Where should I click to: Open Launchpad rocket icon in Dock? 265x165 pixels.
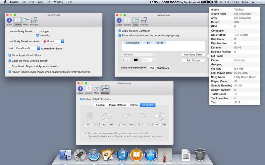(x=79, y=155)
